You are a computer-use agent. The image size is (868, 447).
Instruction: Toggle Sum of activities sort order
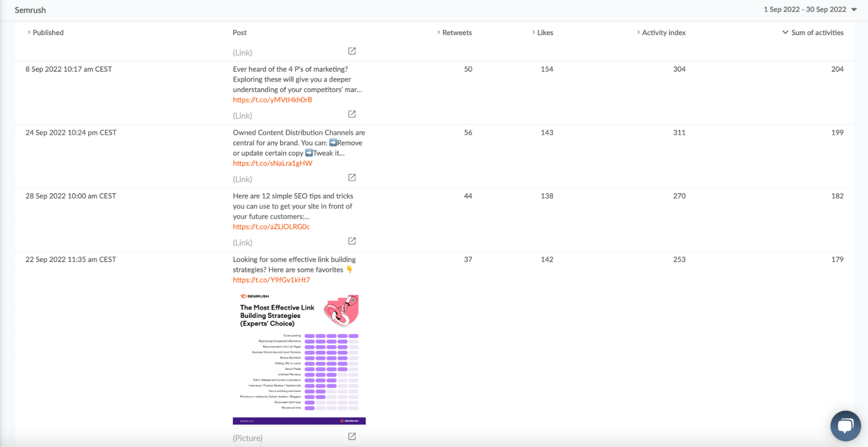[x=817, y=33]
